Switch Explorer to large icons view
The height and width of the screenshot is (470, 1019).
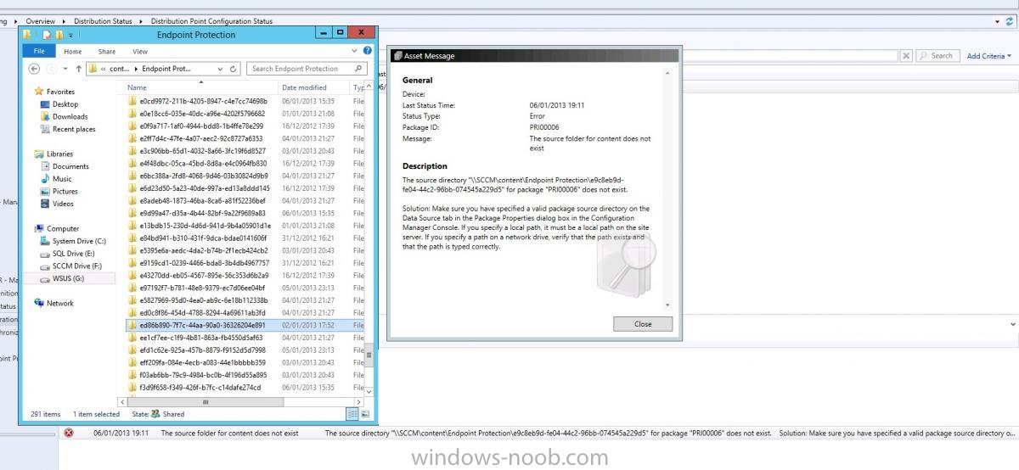click(x=364, y=414)
